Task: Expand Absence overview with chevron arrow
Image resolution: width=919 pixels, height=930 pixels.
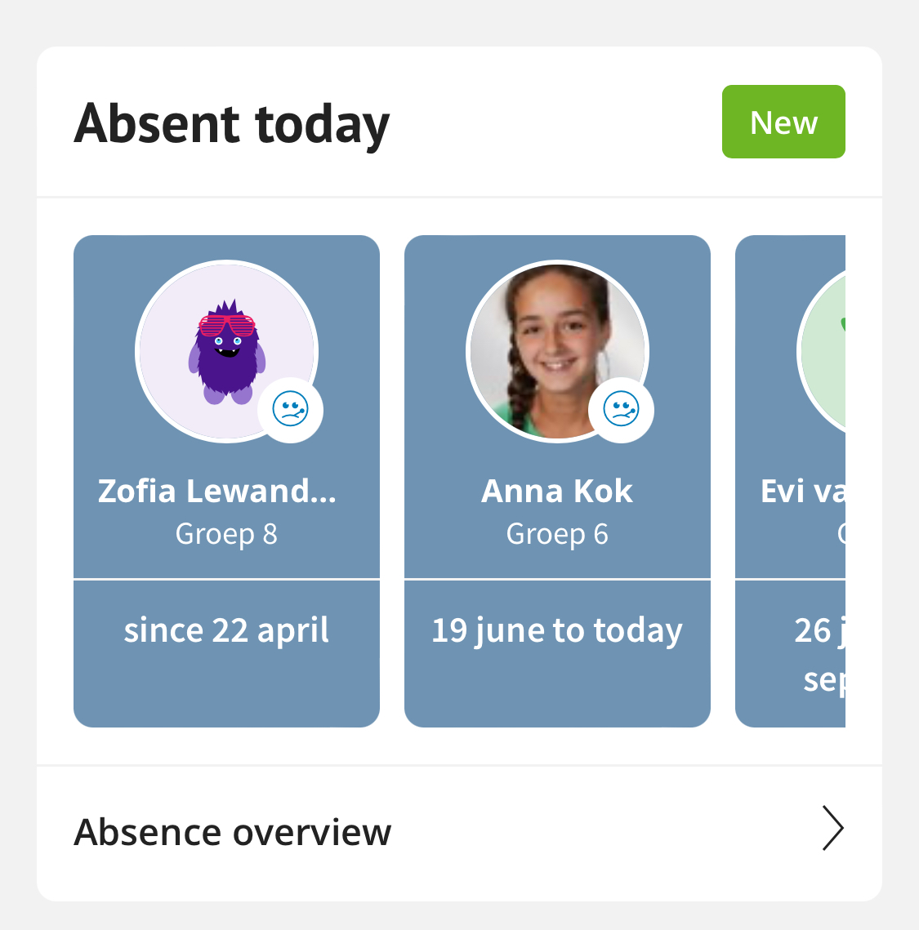Action: tap(833, 828)
